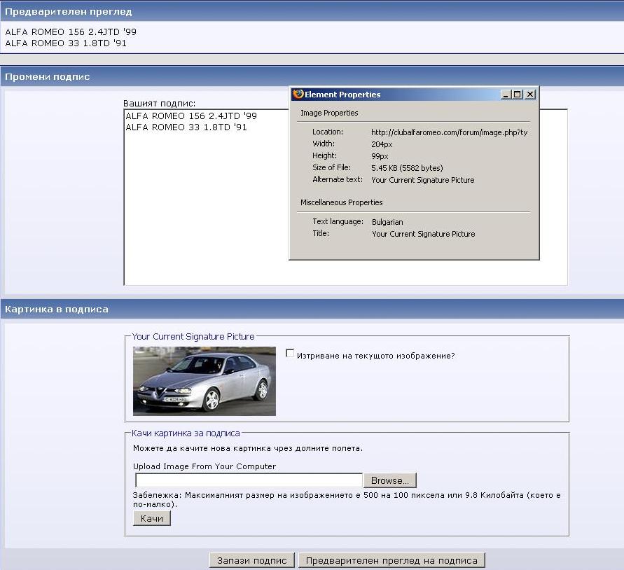Click the 'Предварителен преглед' header bar
Screen dimensions: 624x570
pos(69,12)
